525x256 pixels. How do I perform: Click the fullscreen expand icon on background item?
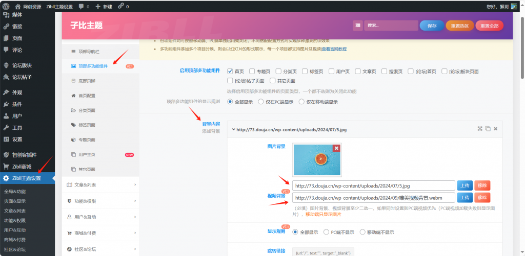coord(480,129)
